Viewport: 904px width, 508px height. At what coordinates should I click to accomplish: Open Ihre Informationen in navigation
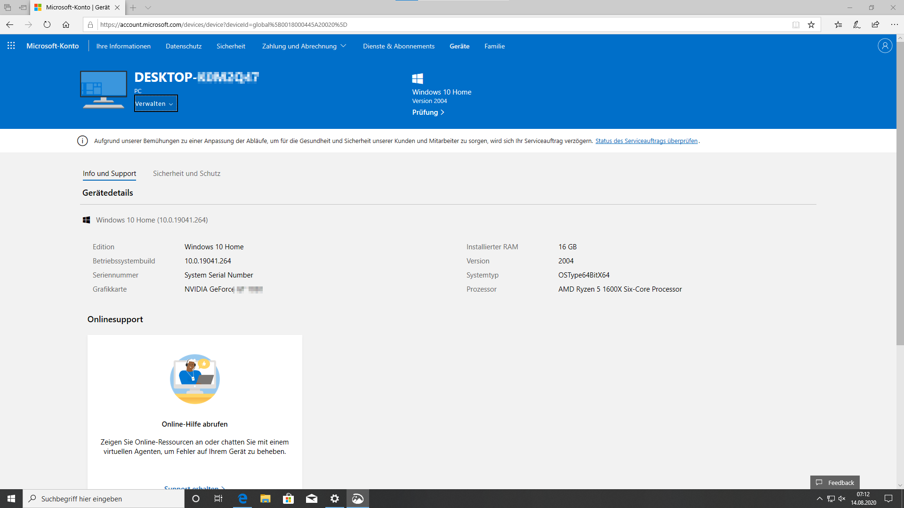123,46
